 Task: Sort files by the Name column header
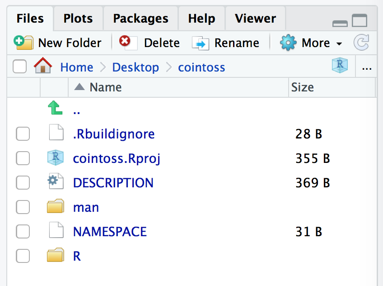105,87
